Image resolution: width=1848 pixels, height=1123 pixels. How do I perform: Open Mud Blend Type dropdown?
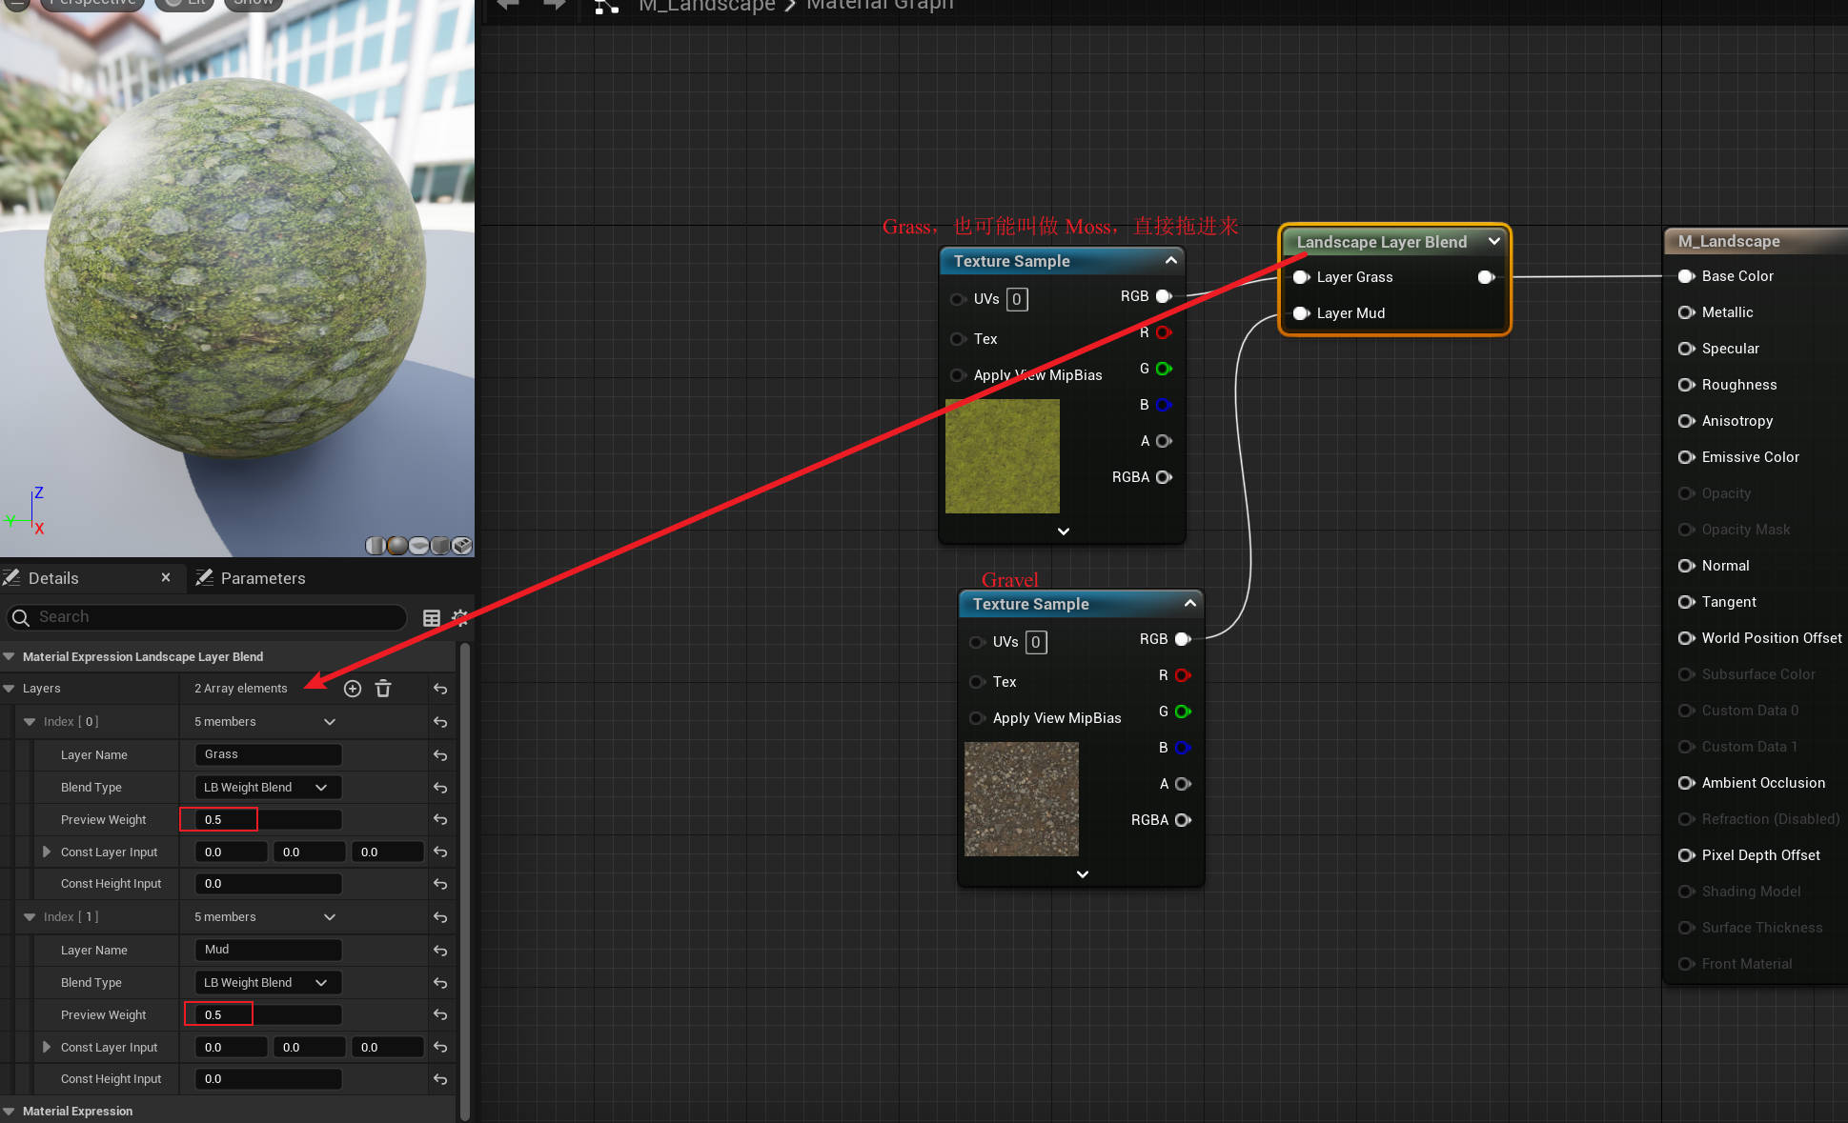(268, 983)
